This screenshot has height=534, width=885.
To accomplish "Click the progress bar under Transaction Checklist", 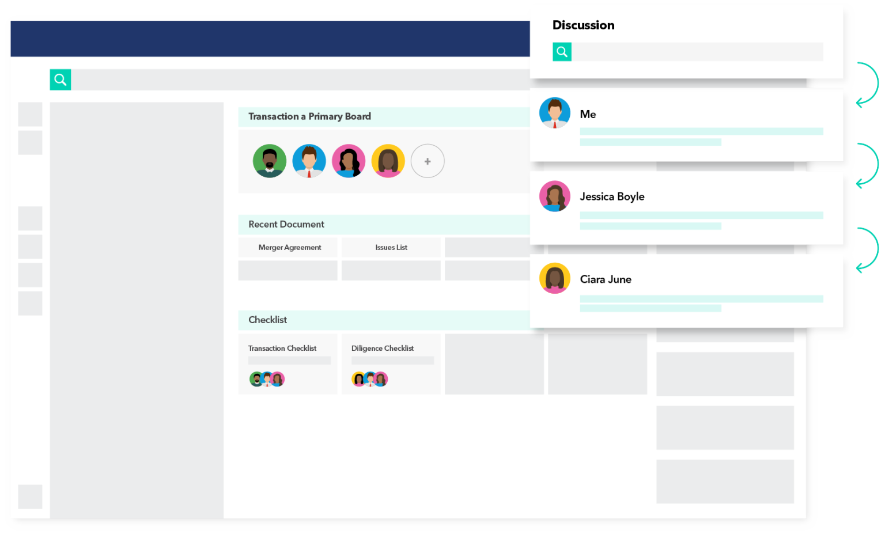I will pos(289,359).
